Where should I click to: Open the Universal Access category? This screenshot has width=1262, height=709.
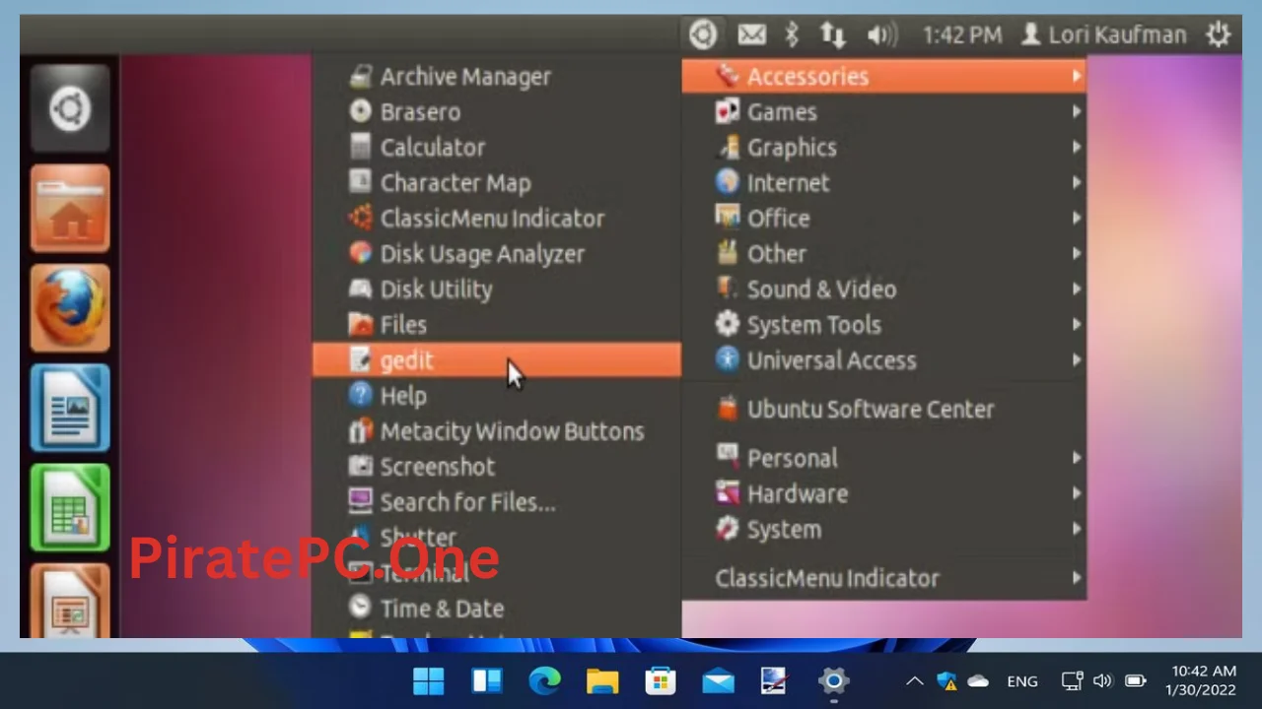(883, 360)
